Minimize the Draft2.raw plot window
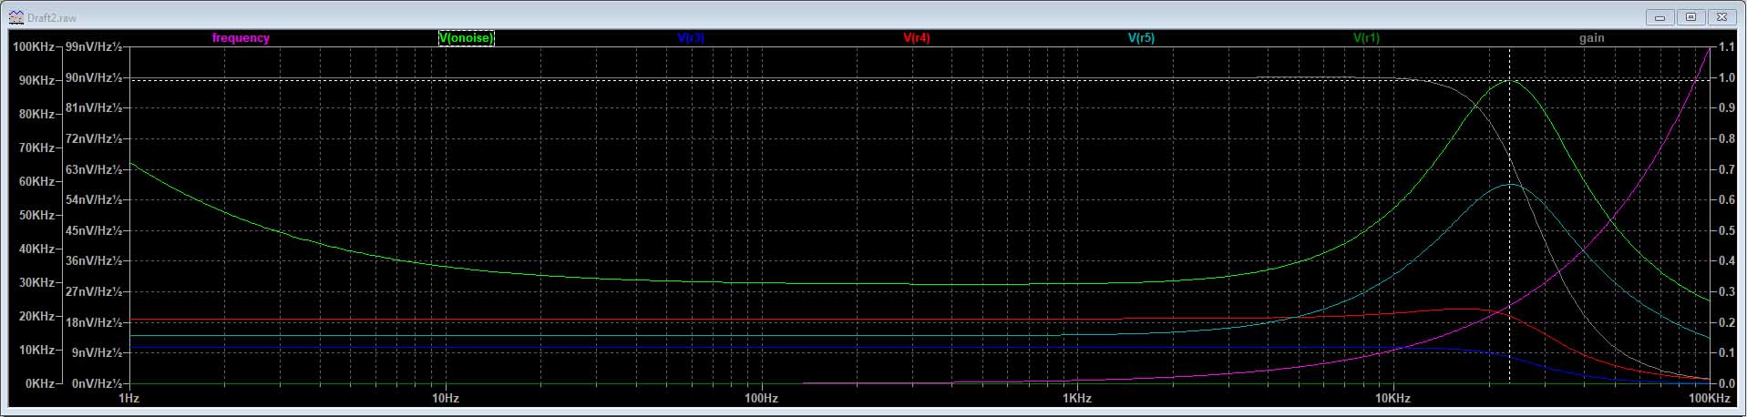 tap(1660, 17)
